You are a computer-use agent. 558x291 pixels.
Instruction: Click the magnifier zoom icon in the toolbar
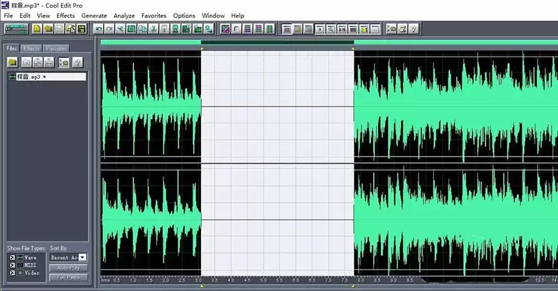331,29
